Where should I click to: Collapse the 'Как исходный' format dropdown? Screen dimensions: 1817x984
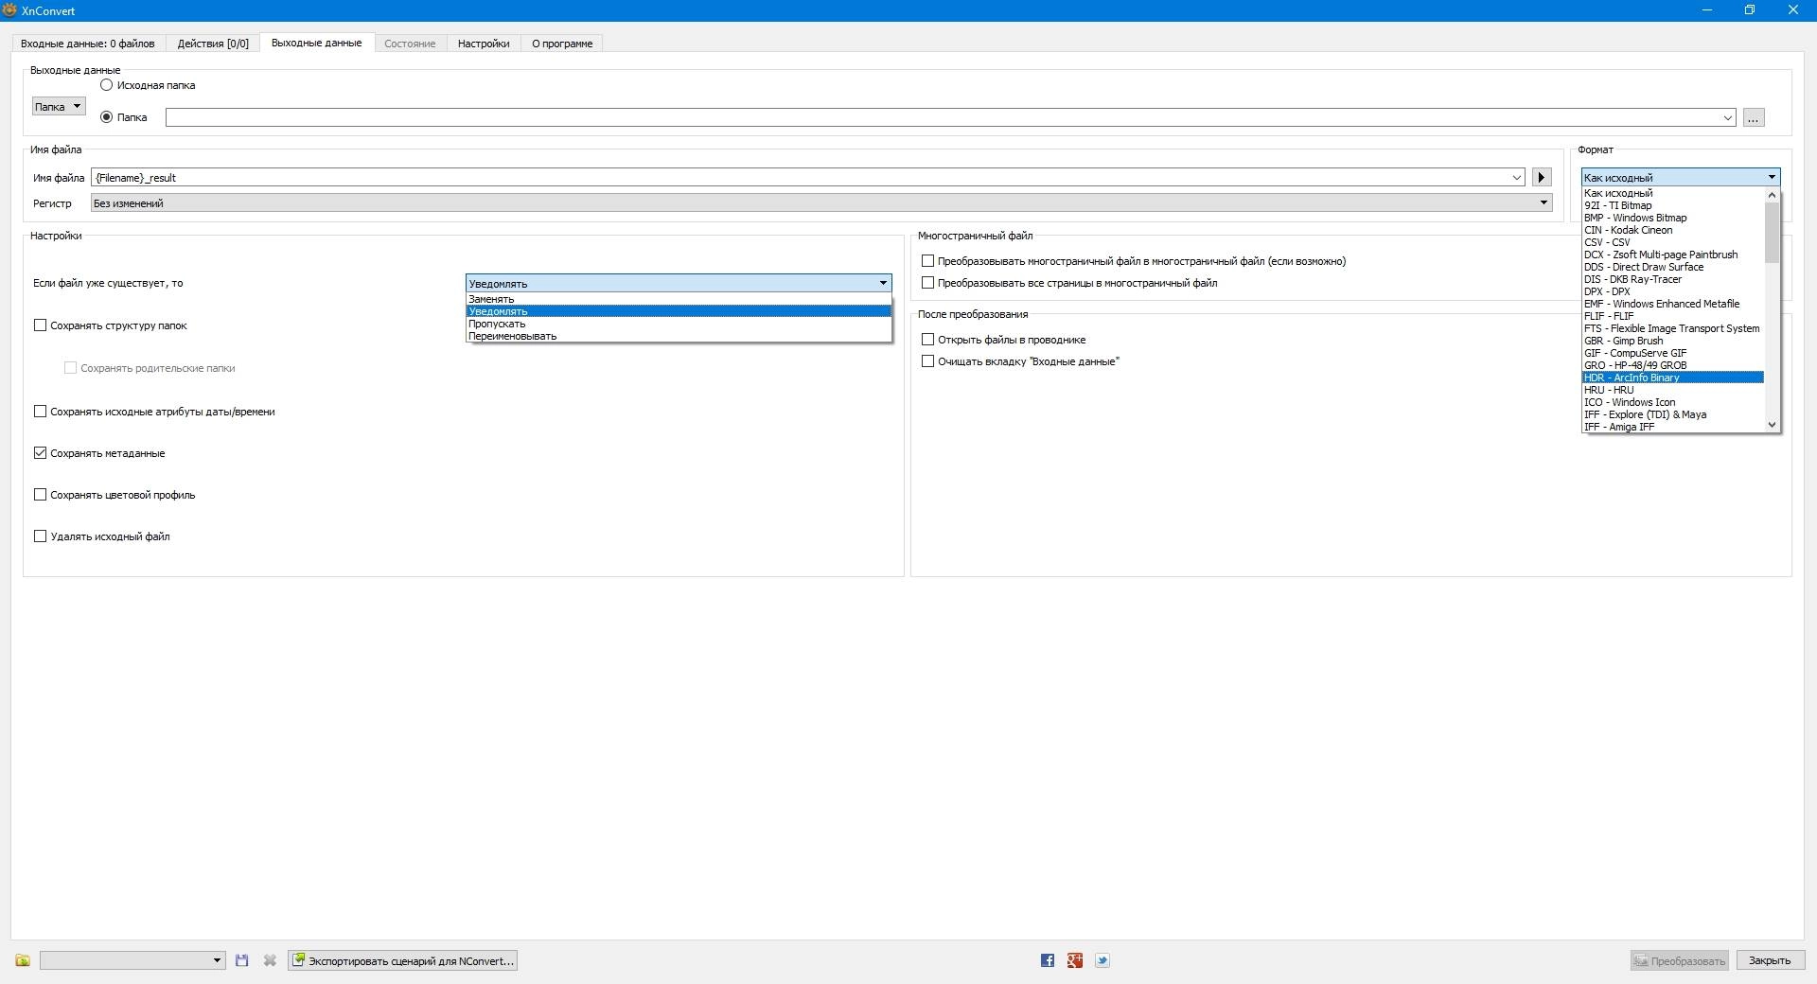point(1681,177)
